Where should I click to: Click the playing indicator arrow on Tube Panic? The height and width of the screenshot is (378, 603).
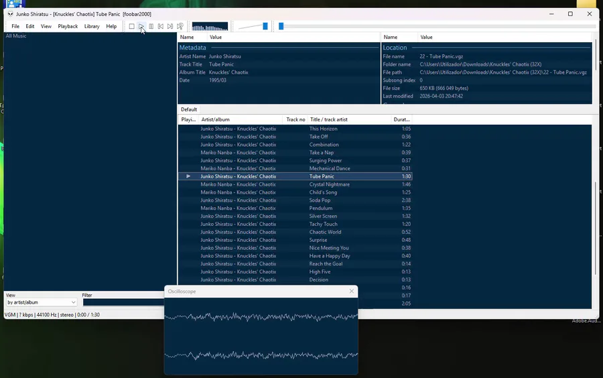pos(188,176)
